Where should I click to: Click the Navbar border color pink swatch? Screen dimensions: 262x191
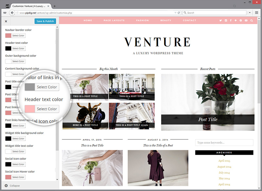click(8, 36)
